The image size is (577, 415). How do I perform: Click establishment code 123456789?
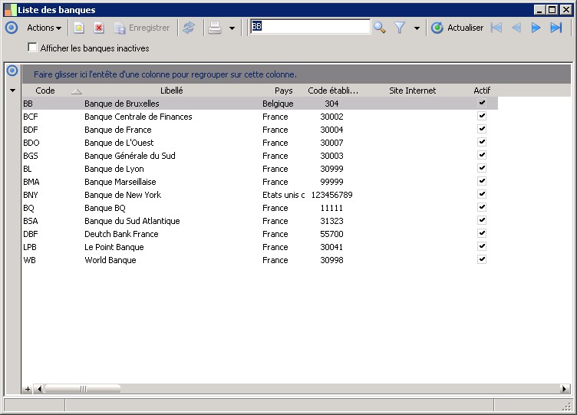click(x=331, y=195)
